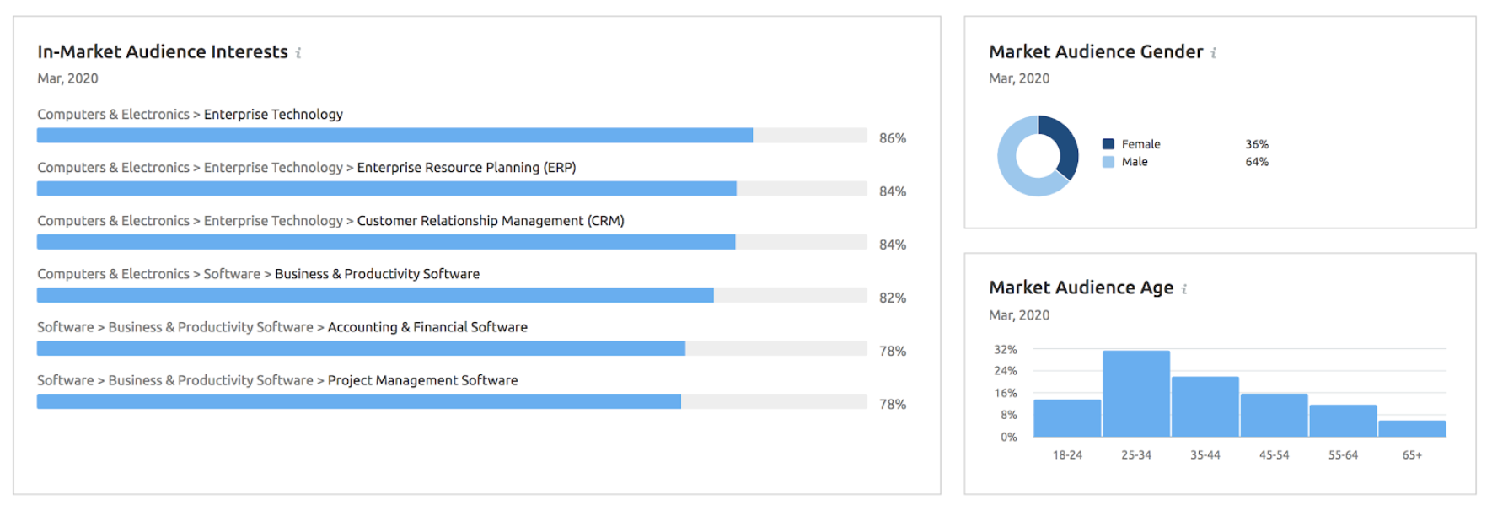The width and height of the screenshot is (1492, 516).
Task: Click the 55-64 age bar
Action: (x=1343, y=420)
